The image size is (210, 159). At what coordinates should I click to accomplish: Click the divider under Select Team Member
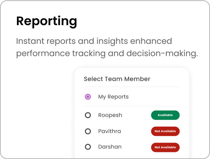[132, 87]
